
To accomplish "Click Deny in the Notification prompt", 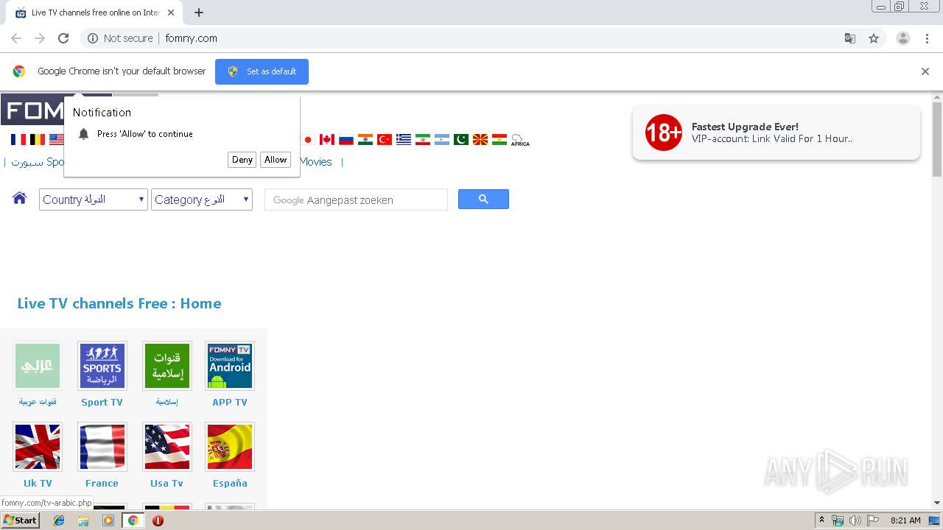I will pyautogui.click(x=242, y=160).
